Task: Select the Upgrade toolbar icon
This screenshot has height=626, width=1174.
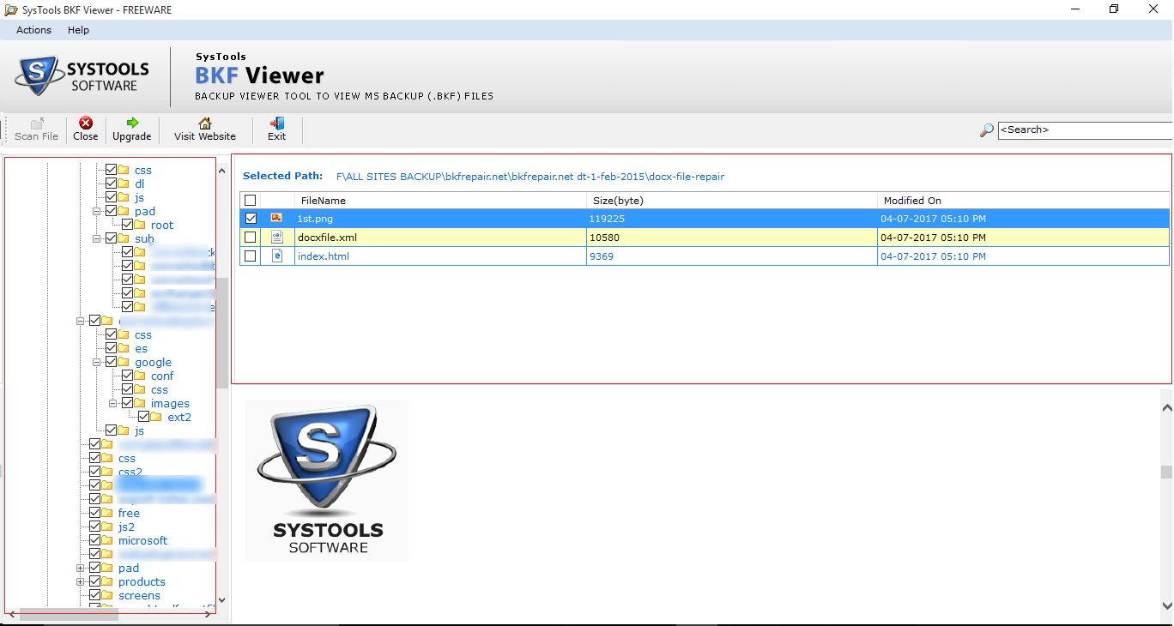Action: pyautogui.click(x=131, y=129)
